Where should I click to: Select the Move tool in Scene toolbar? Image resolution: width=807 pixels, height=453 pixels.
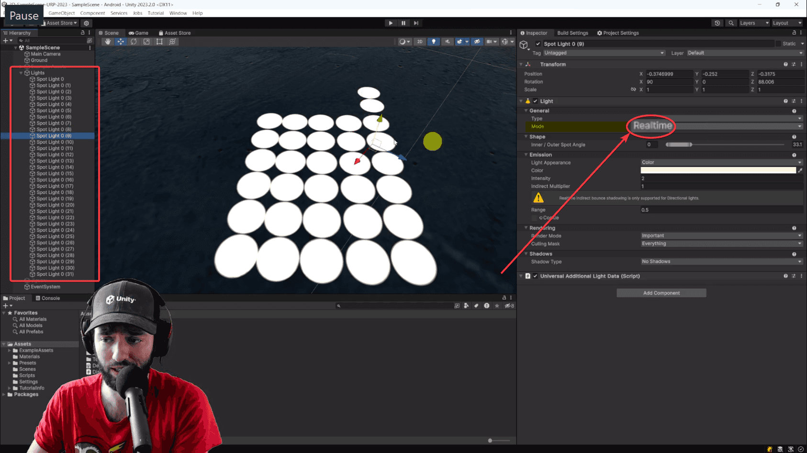tap(121, 42)
